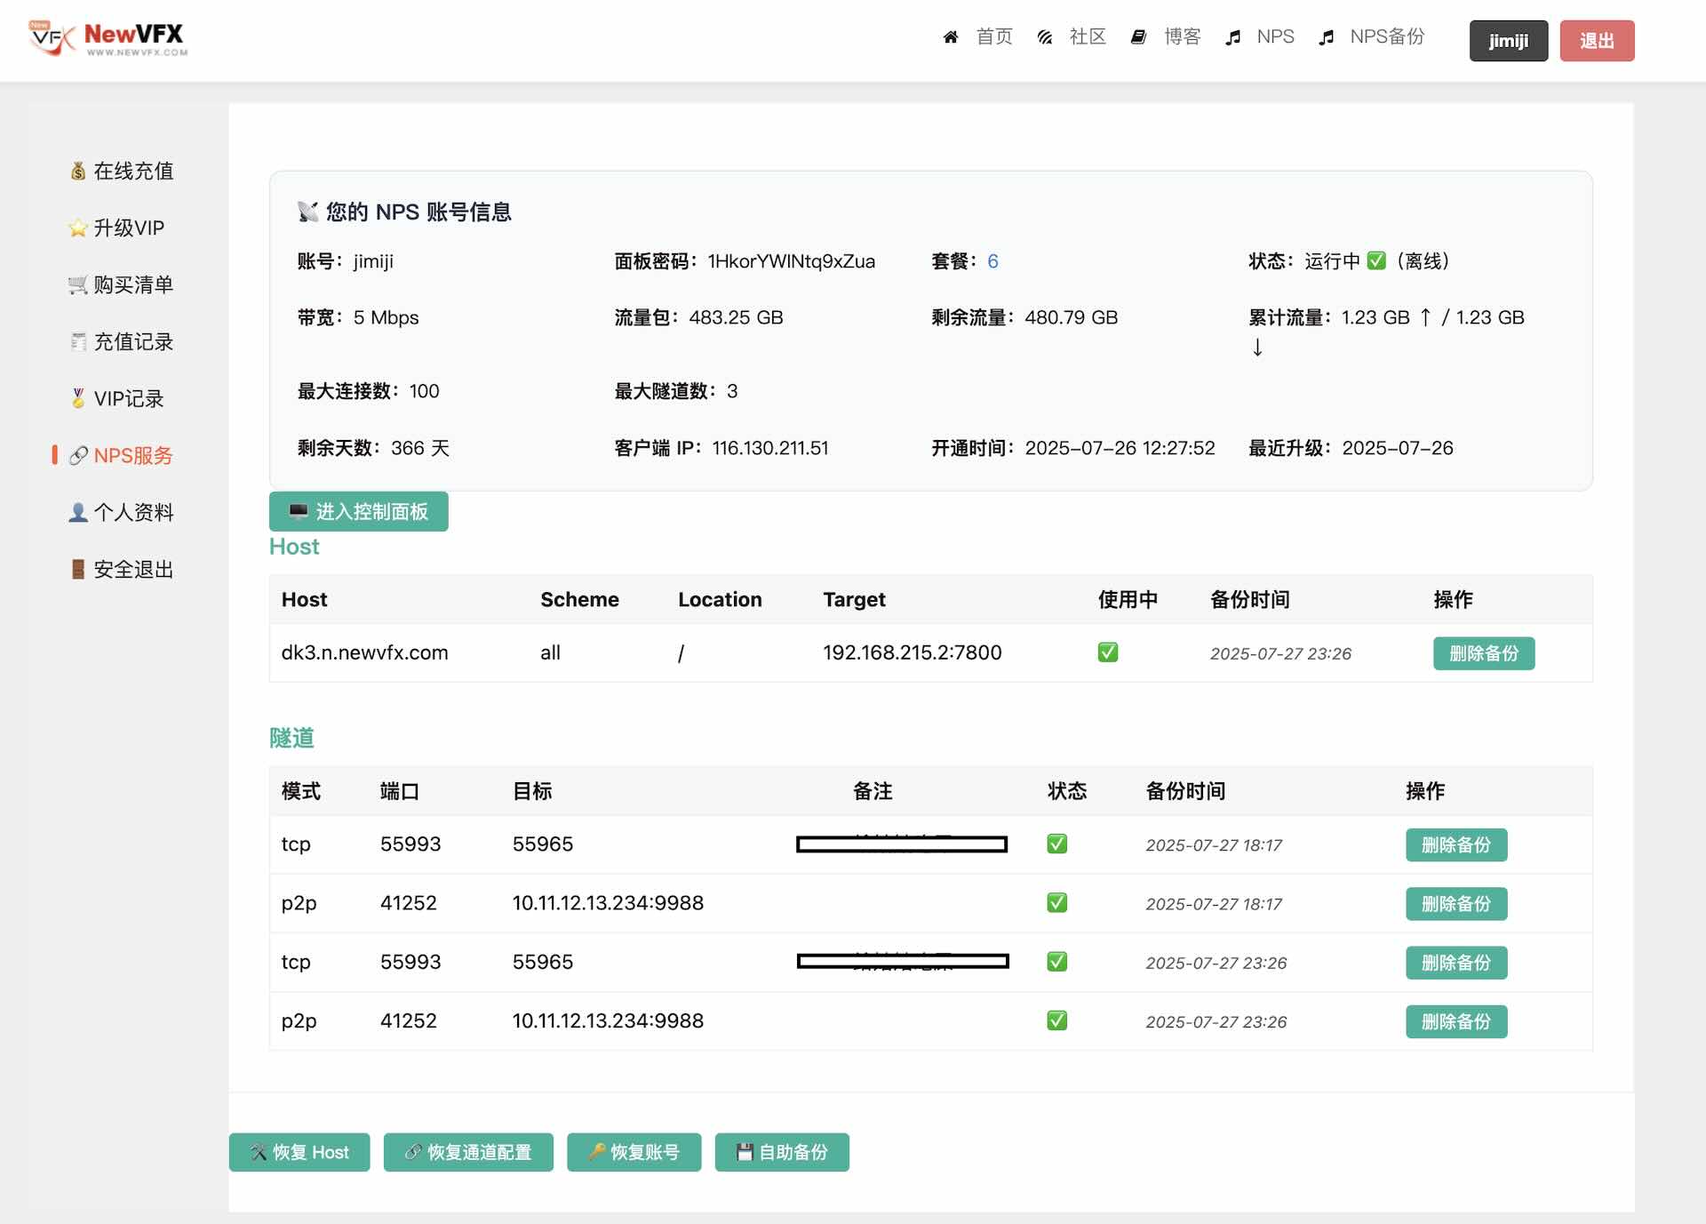Viewport: 1706px width, 1224px height.
Task: Click the host name dk3.n.newvfx.com
Action: tap(364, 652)
